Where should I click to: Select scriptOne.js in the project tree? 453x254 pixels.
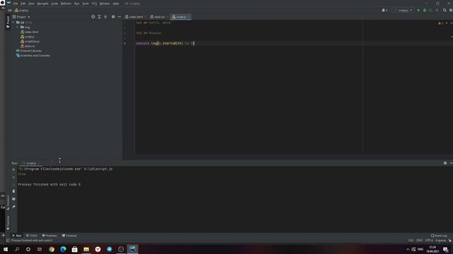(31, 41)
